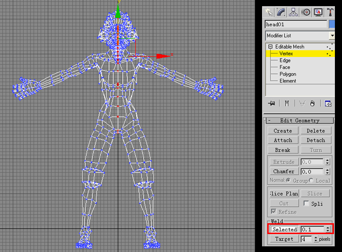Select Polygon sub-object level
342x252 pixels.
pyautogui.click(x=288, y=74)
